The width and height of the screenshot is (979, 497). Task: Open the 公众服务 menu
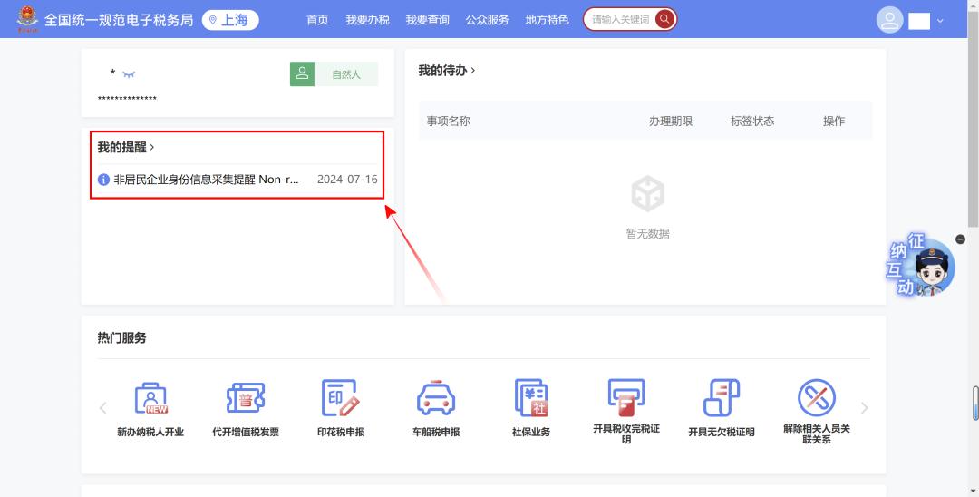point(487,20)
